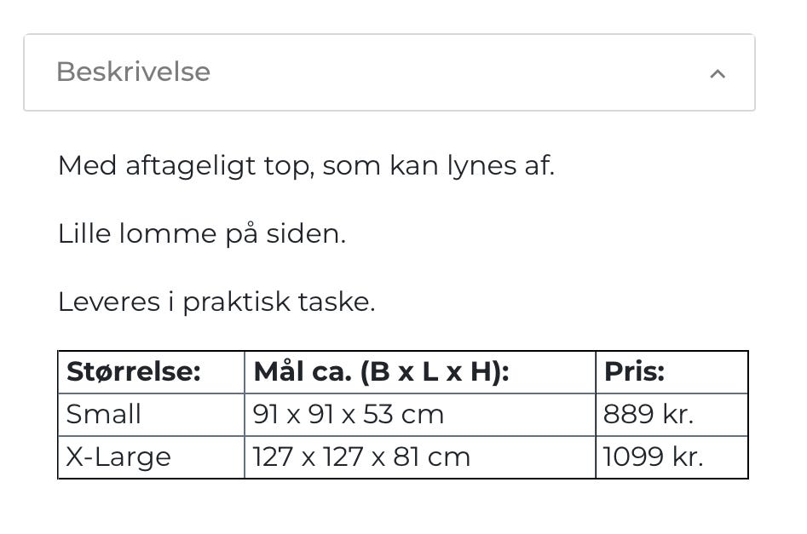Click the "X-Large" size cell
Screen dimensions: 807x534
[118, 457]
